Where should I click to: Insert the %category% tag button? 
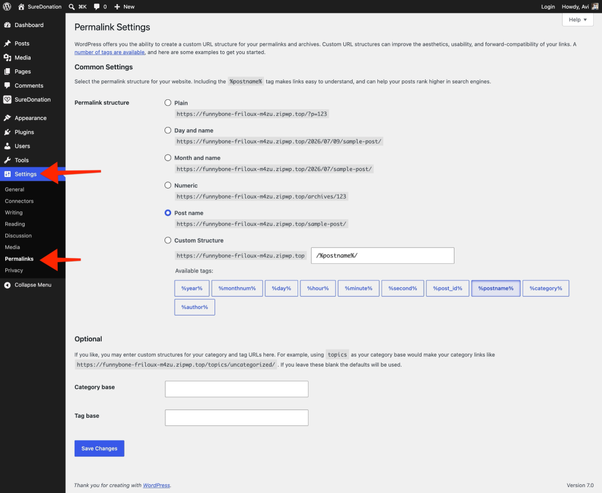pos(546,289)
